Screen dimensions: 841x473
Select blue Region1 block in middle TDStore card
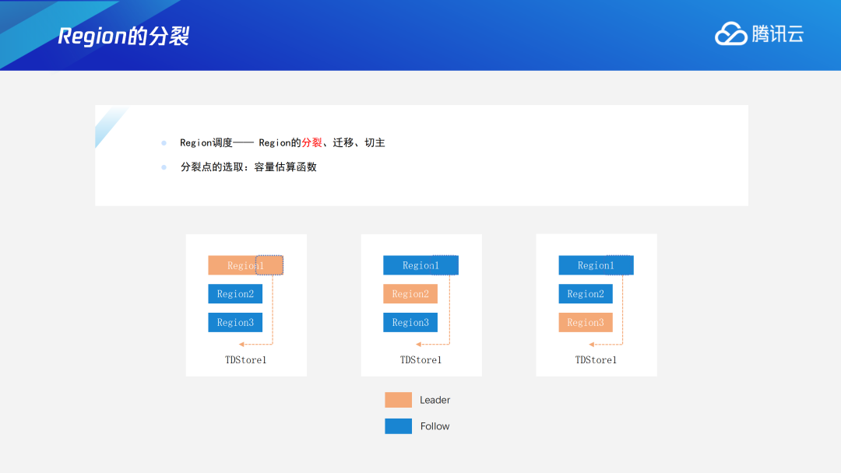coord(421,265)
